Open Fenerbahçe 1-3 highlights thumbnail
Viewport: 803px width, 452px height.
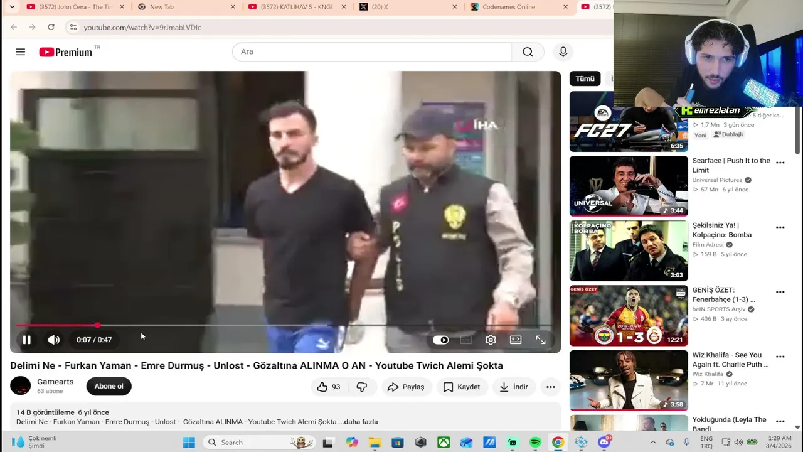tap(629, 316)
